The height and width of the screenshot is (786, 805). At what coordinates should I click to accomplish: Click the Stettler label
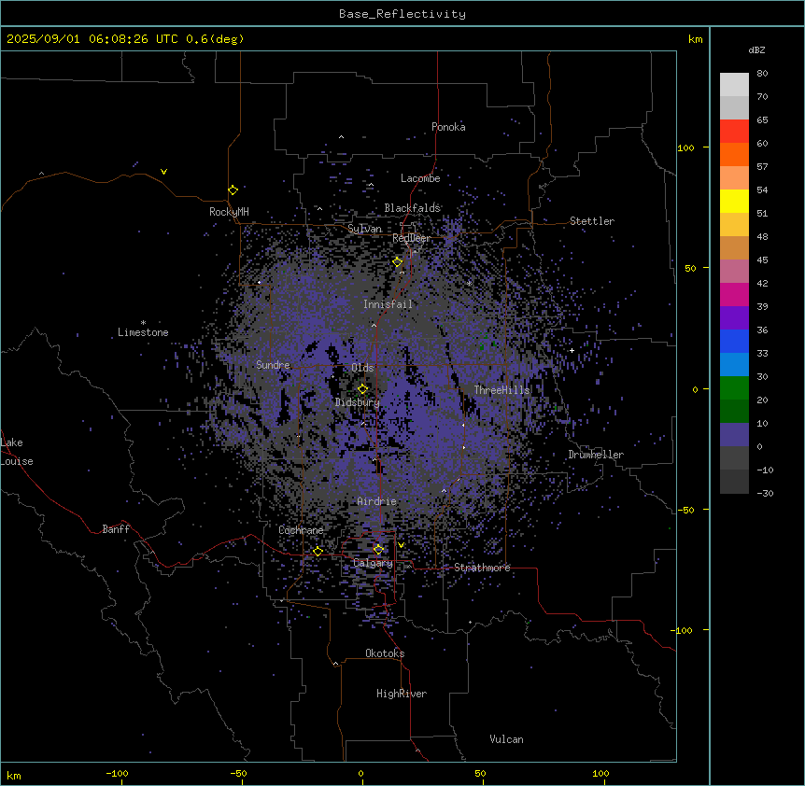click(x=592, y=221)
